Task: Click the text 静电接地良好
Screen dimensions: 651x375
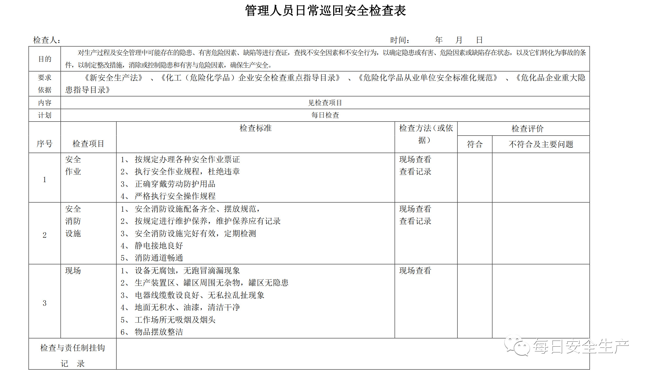Action: [159, 246]
